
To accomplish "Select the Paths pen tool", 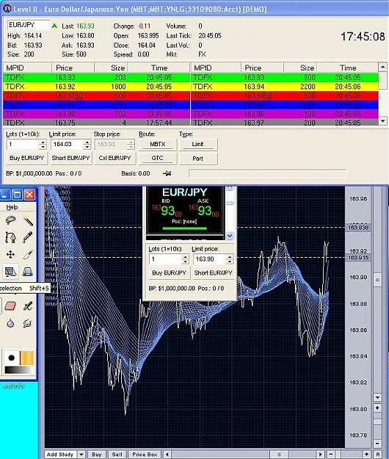I will pos(10,237).
